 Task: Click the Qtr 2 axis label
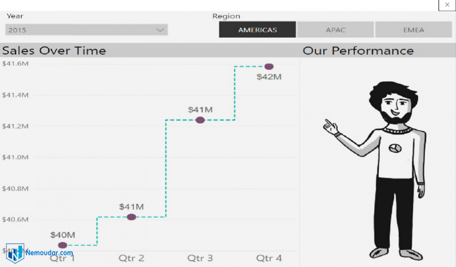click(132, 258)
